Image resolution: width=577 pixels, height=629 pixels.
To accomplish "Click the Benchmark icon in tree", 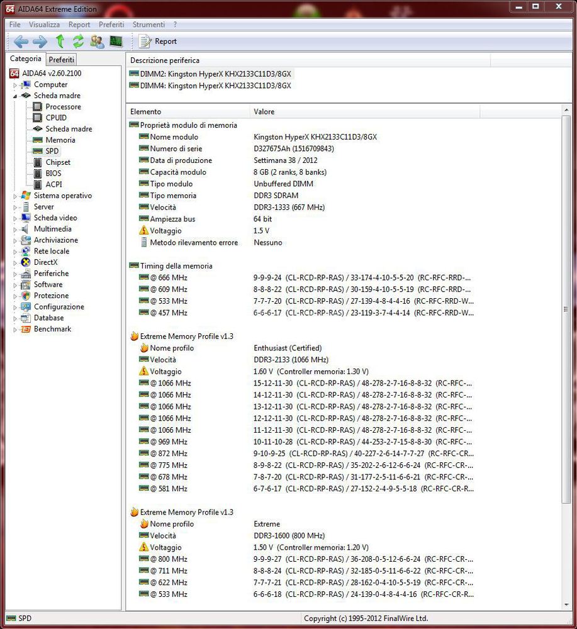I will tap(26, 329).
